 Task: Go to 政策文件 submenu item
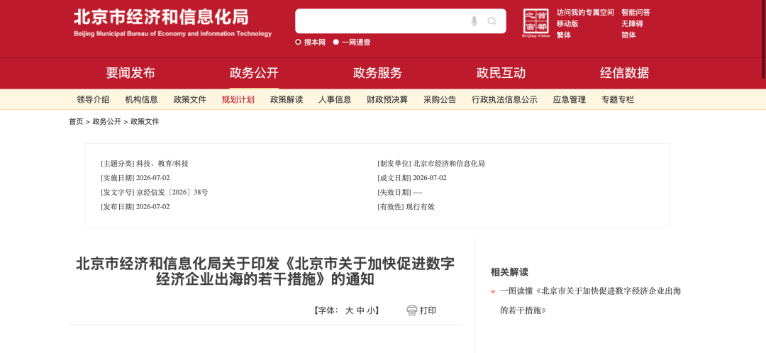[x=189, y=100]
